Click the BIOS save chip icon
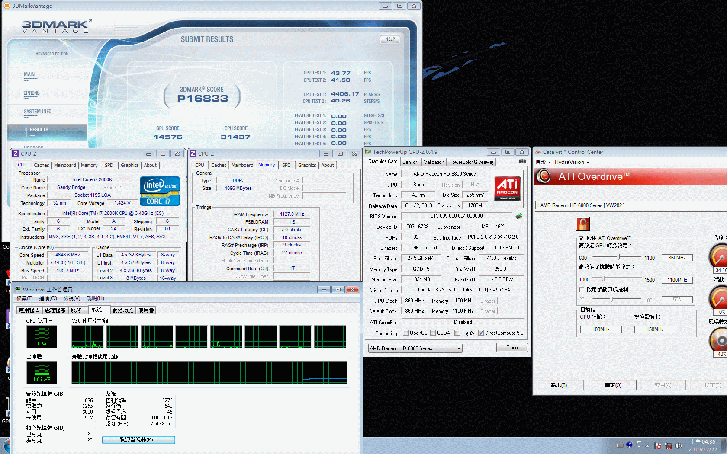727x454 pixels. 519,216
